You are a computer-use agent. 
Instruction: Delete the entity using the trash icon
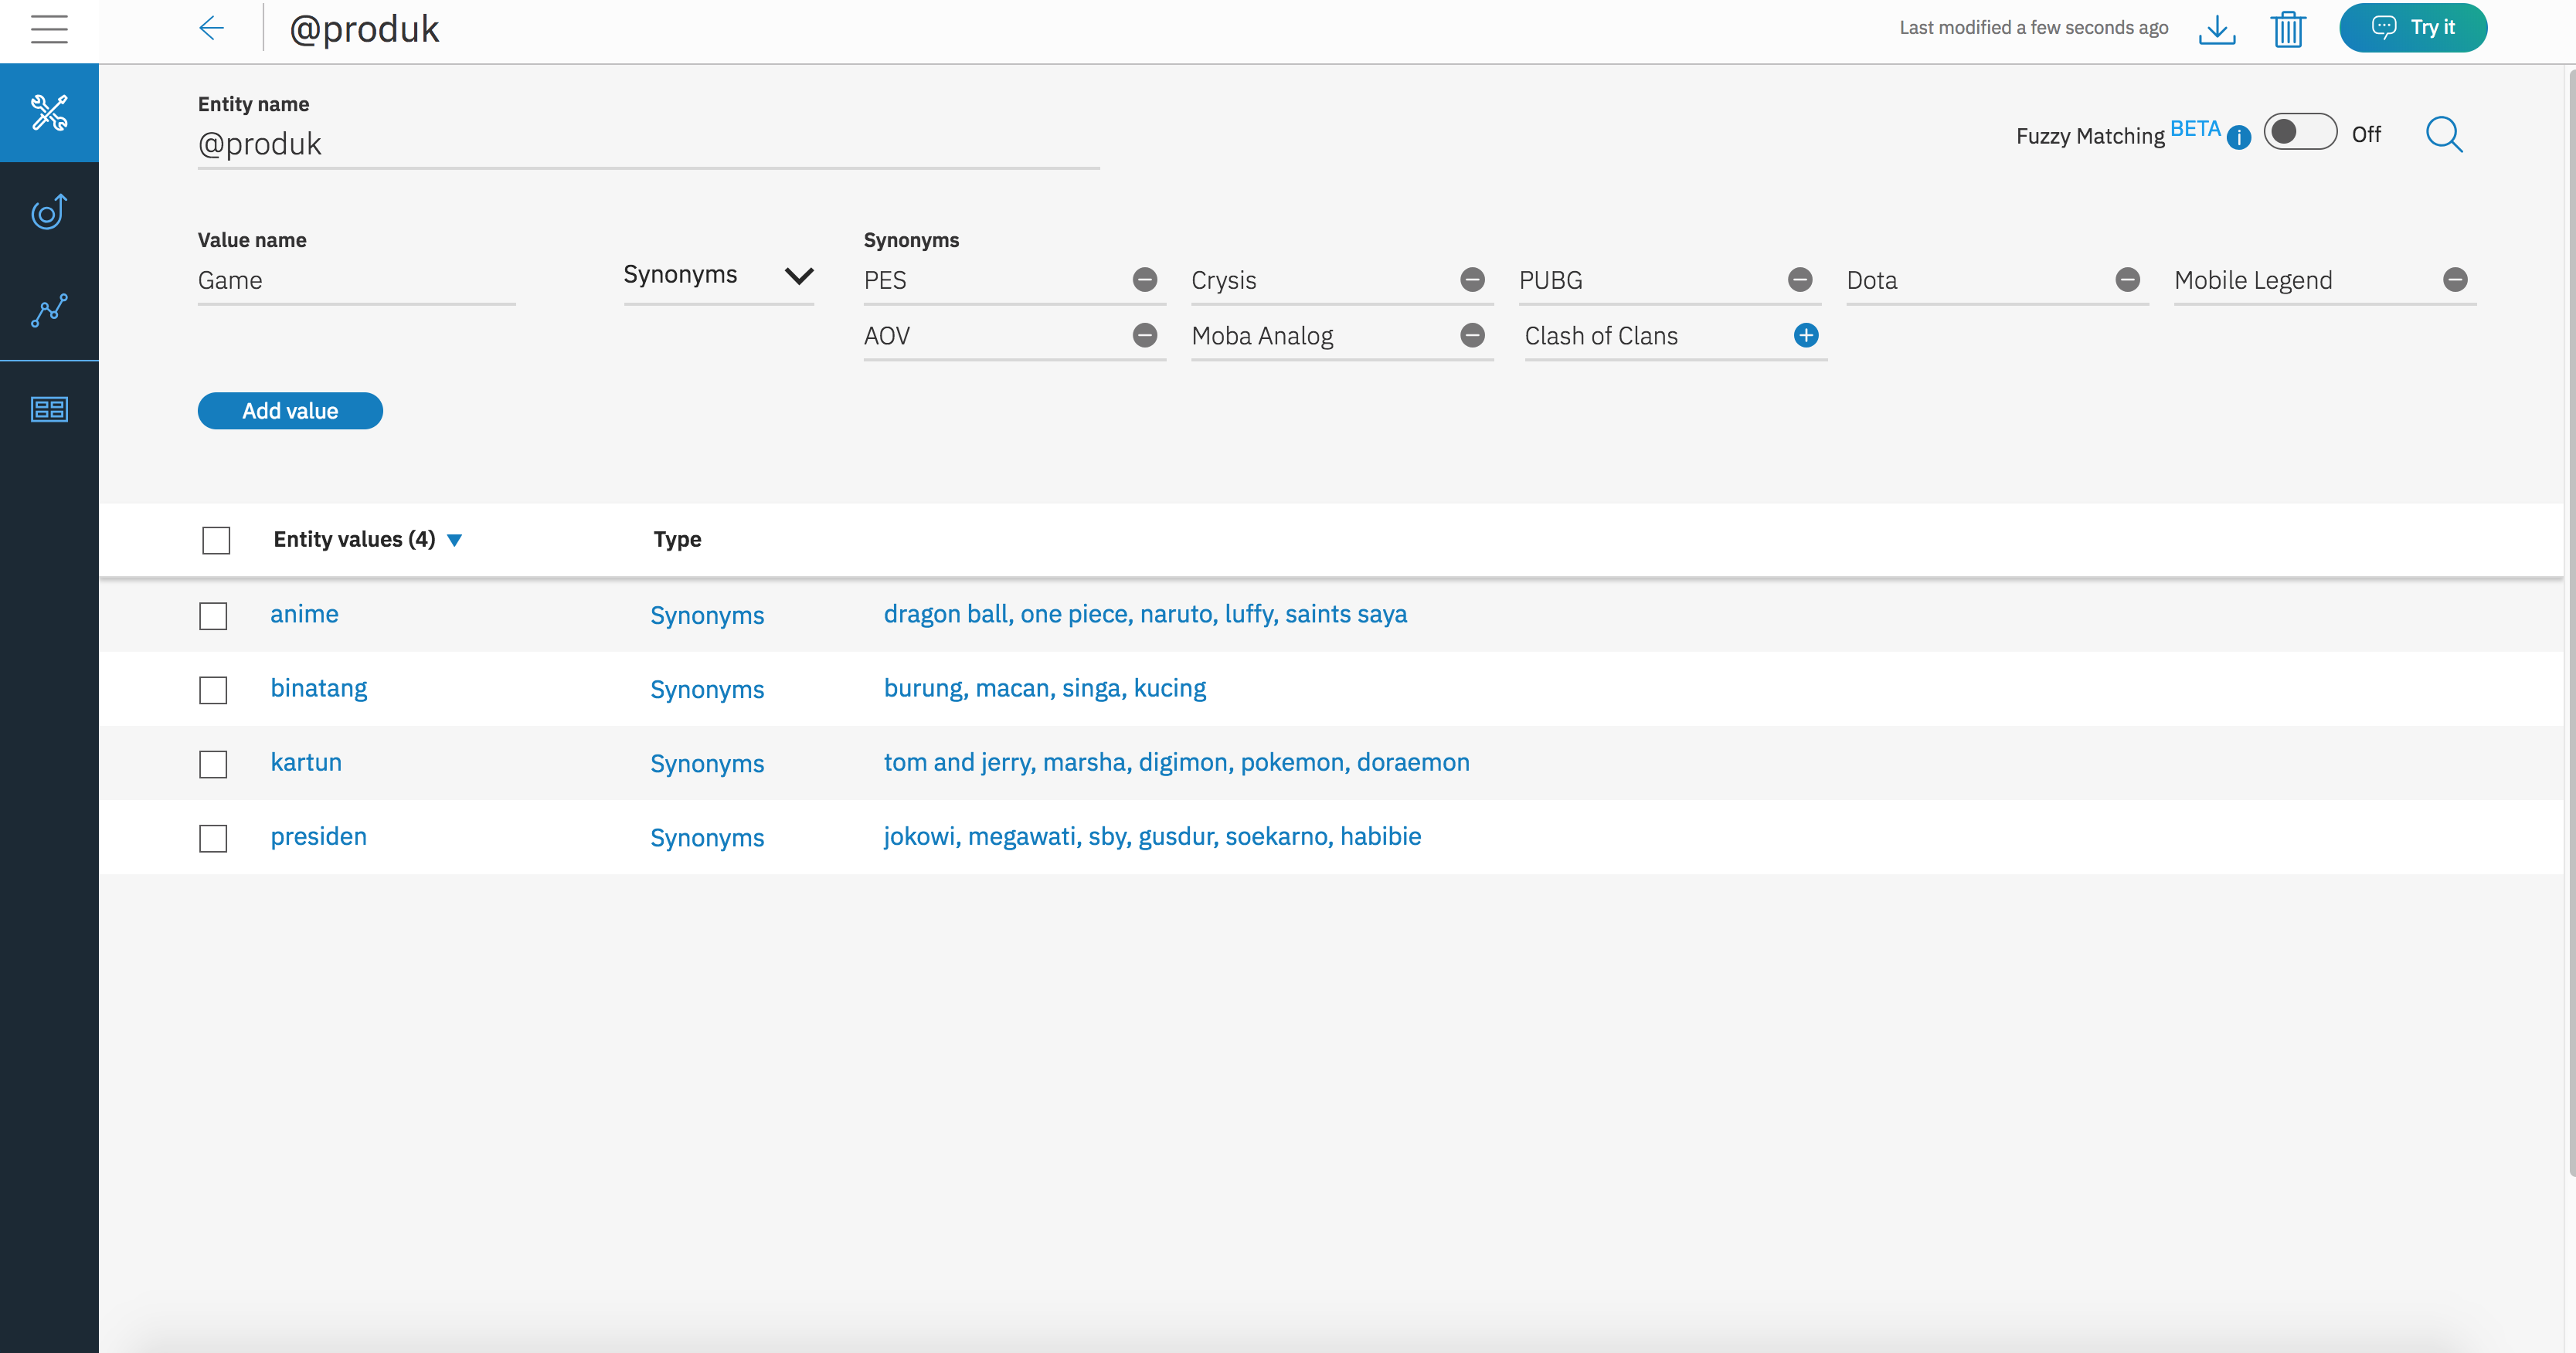(x=2288, y=29)
